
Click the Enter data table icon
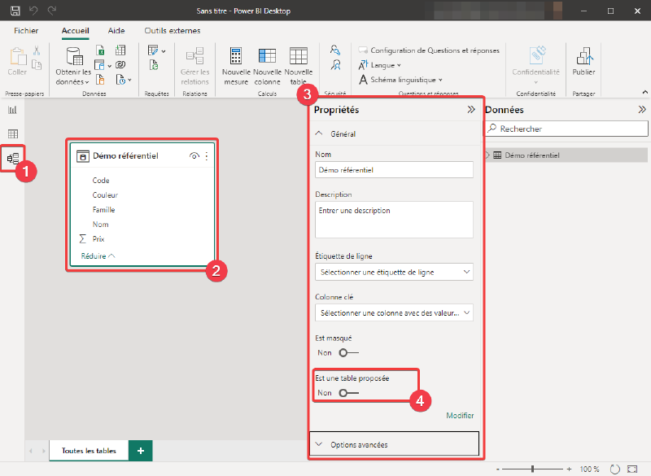(x=120, y=50)
